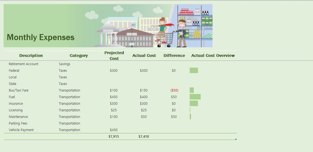Click the Maintenance row overview bar
This screenshot has height=152, width=313.
pyautogui.click(x=191, y=117)
